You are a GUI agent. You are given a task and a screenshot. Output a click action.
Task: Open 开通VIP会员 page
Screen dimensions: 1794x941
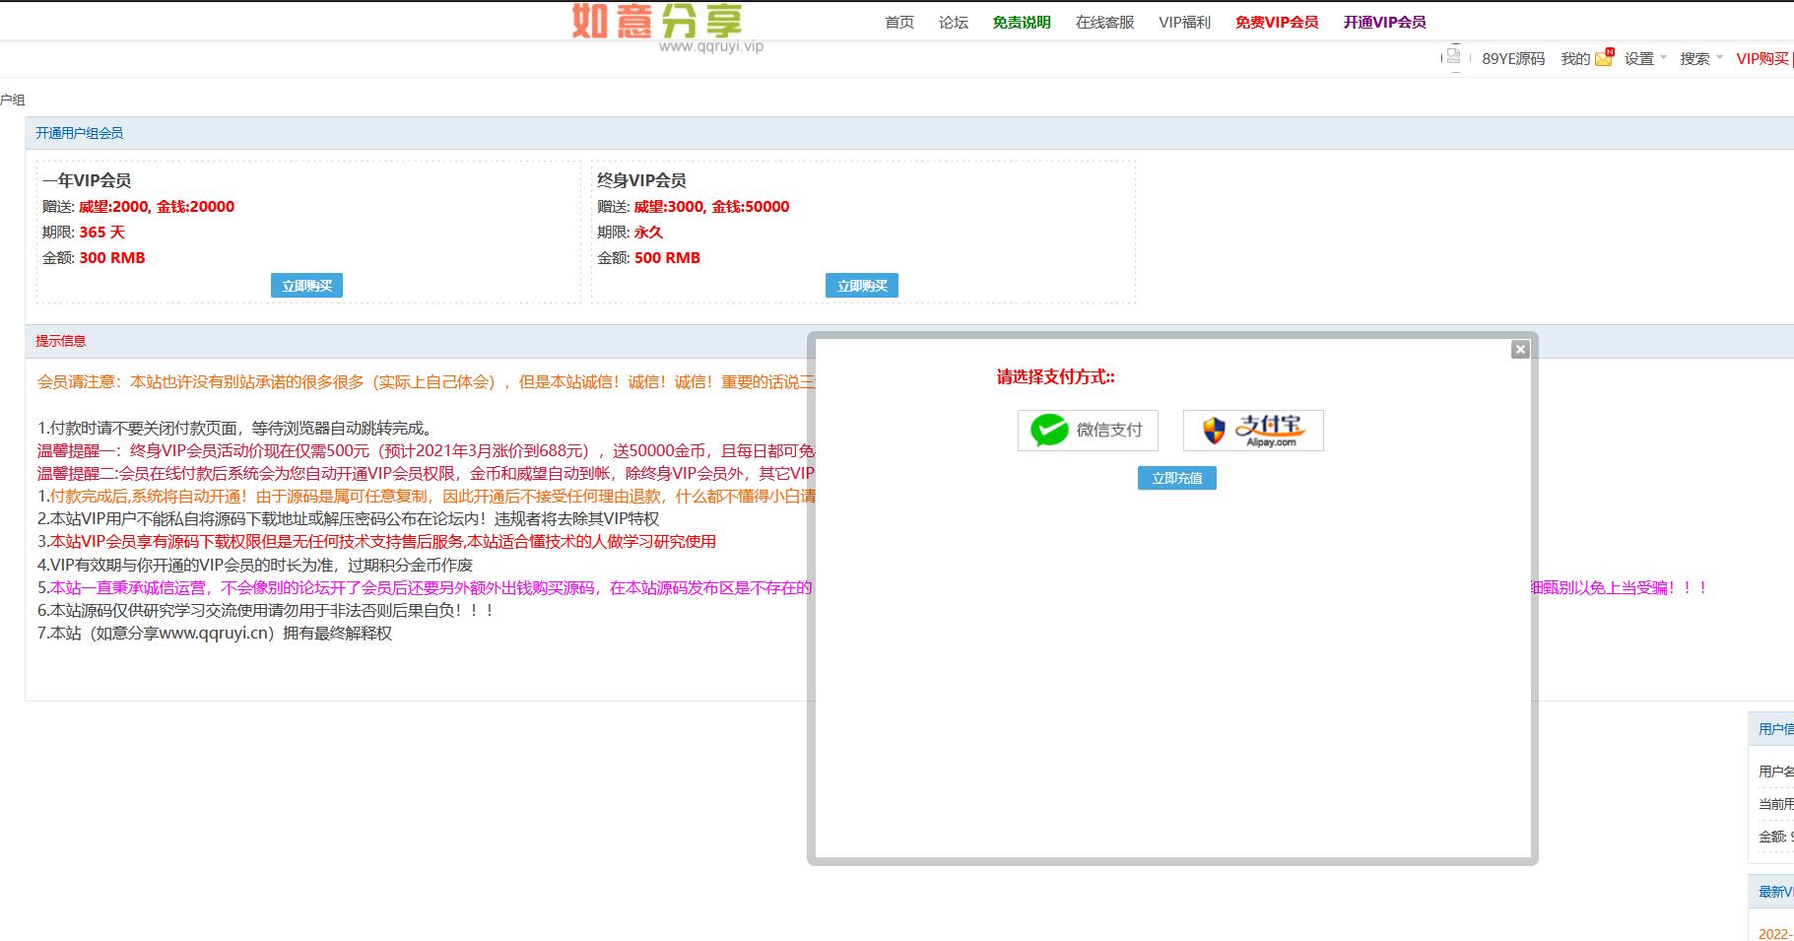(1384, 22)
